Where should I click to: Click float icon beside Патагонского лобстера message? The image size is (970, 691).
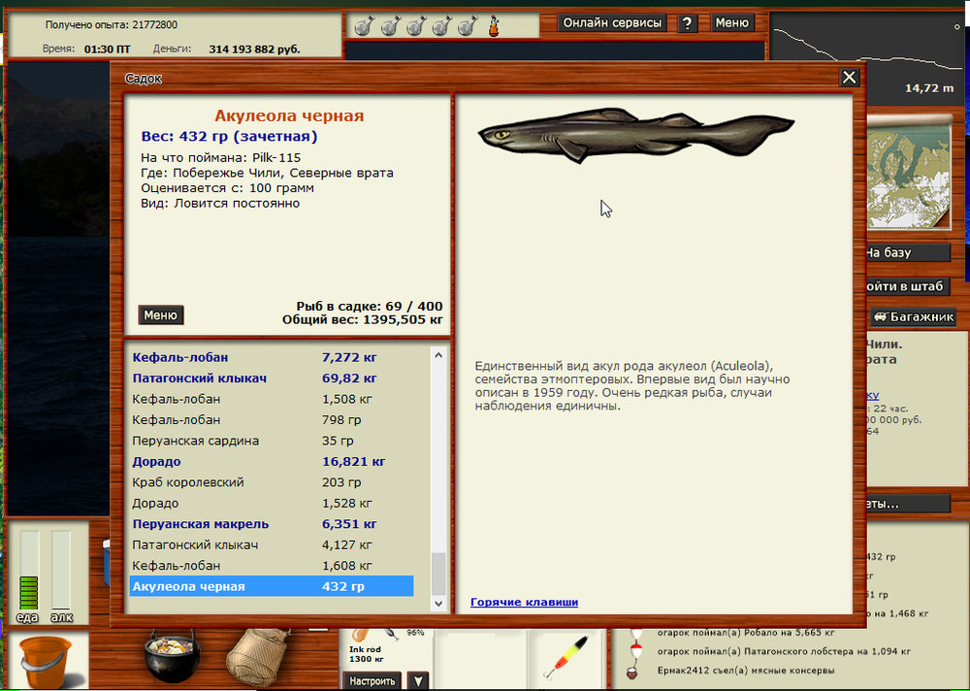636,651
